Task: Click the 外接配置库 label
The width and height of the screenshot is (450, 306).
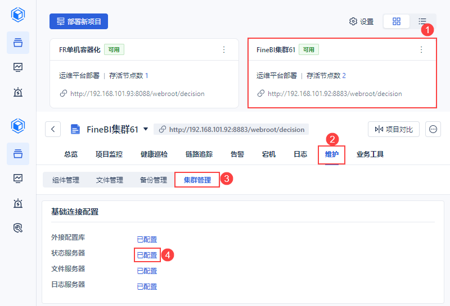Action: 68,238
